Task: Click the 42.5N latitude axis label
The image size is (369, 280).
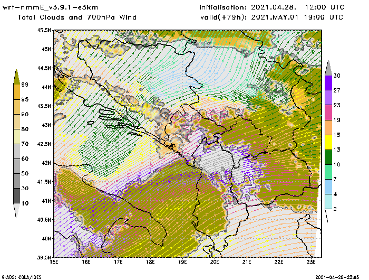Action: click(x=44, y=144)
